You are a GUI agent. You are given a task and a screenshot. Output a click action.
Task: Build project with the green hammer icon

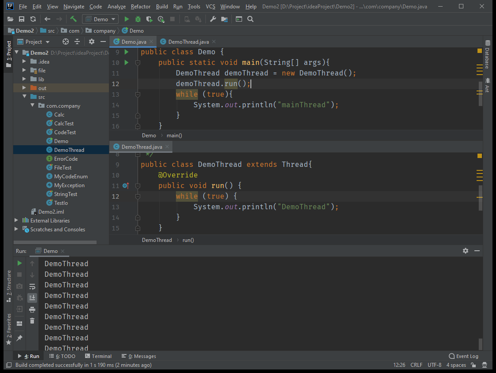click(73, 19)
